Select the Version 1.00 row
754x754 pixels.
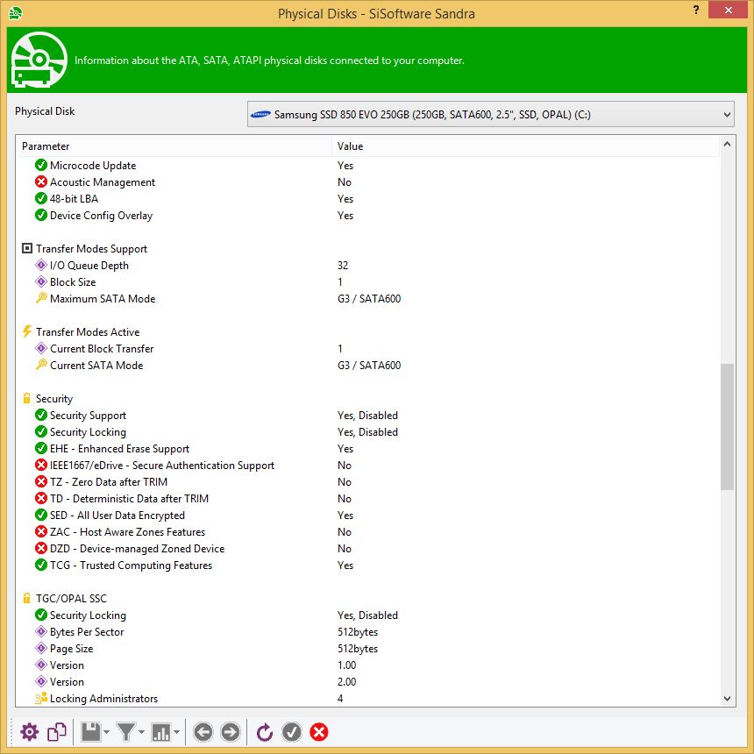click(368, 665)
